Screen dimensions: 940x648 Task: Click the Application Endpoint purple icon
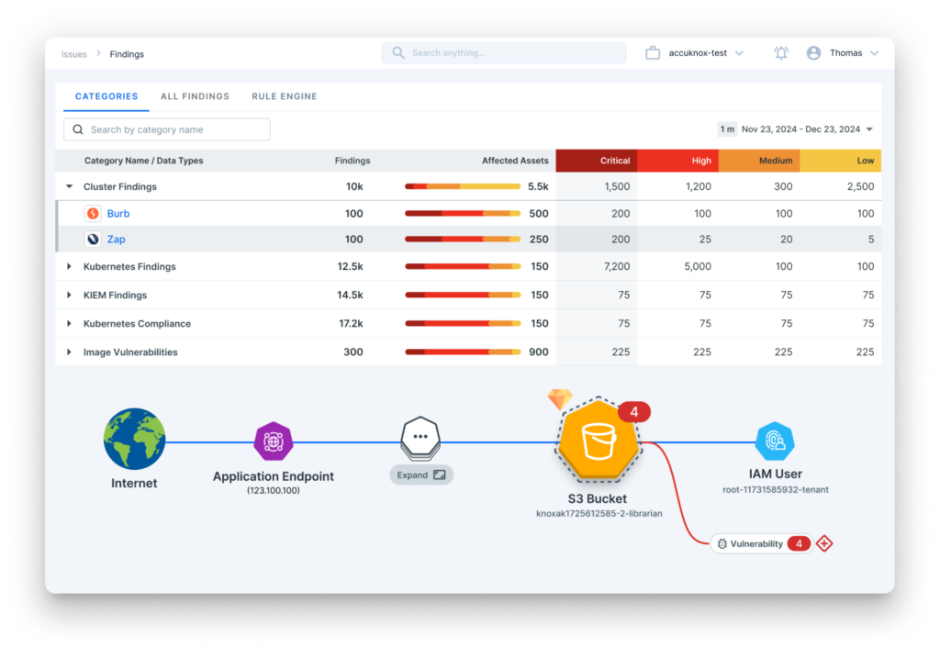pos(273,441)
